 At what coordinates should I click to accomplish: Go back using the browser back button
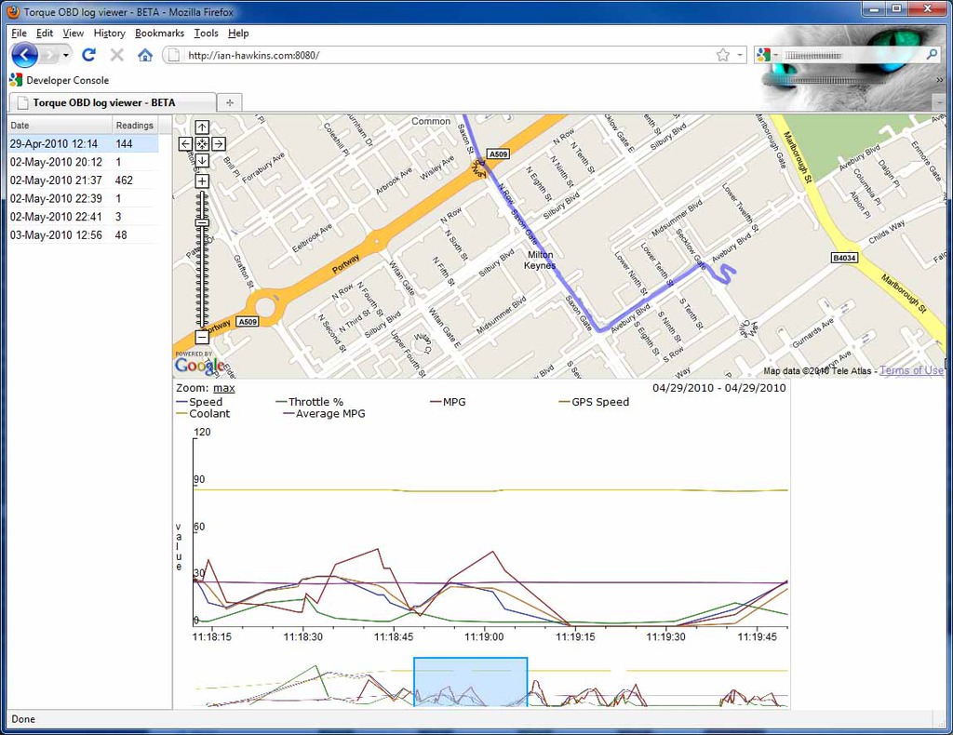coord(25,55)
